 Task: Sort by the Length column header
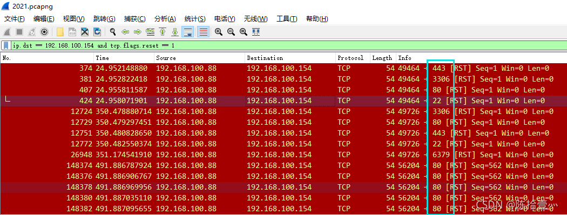coord(383,58)
